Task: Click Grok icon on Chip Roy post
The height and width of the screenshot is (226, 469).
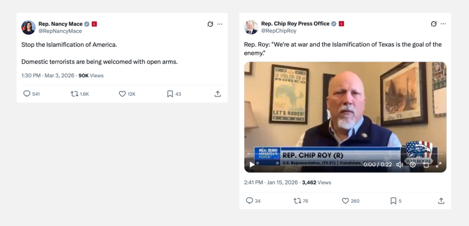Action: [434, 24]
